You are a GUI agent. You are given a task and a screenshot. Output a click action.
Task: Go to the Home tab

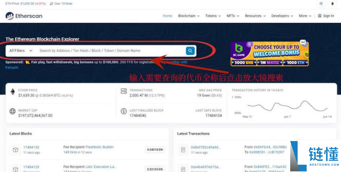167,16
